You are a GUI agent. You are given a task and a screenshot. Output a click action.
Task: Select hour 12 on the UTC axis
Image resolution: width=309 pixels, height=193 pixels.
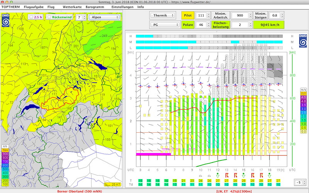point(218,170)
